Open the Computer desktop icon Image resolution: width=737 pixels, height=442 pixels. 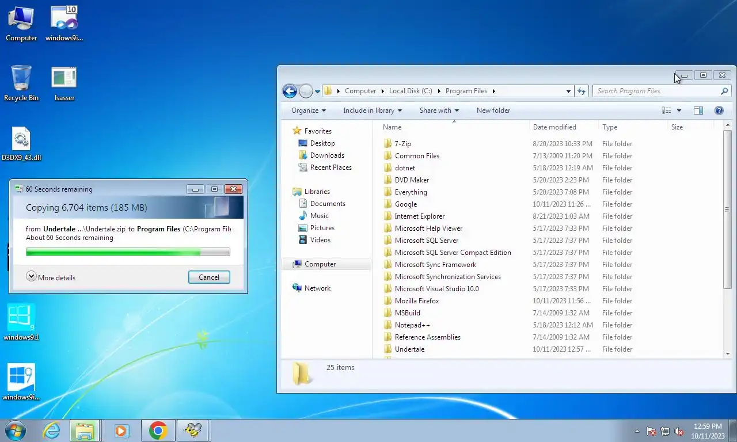(x=21, y=24)
